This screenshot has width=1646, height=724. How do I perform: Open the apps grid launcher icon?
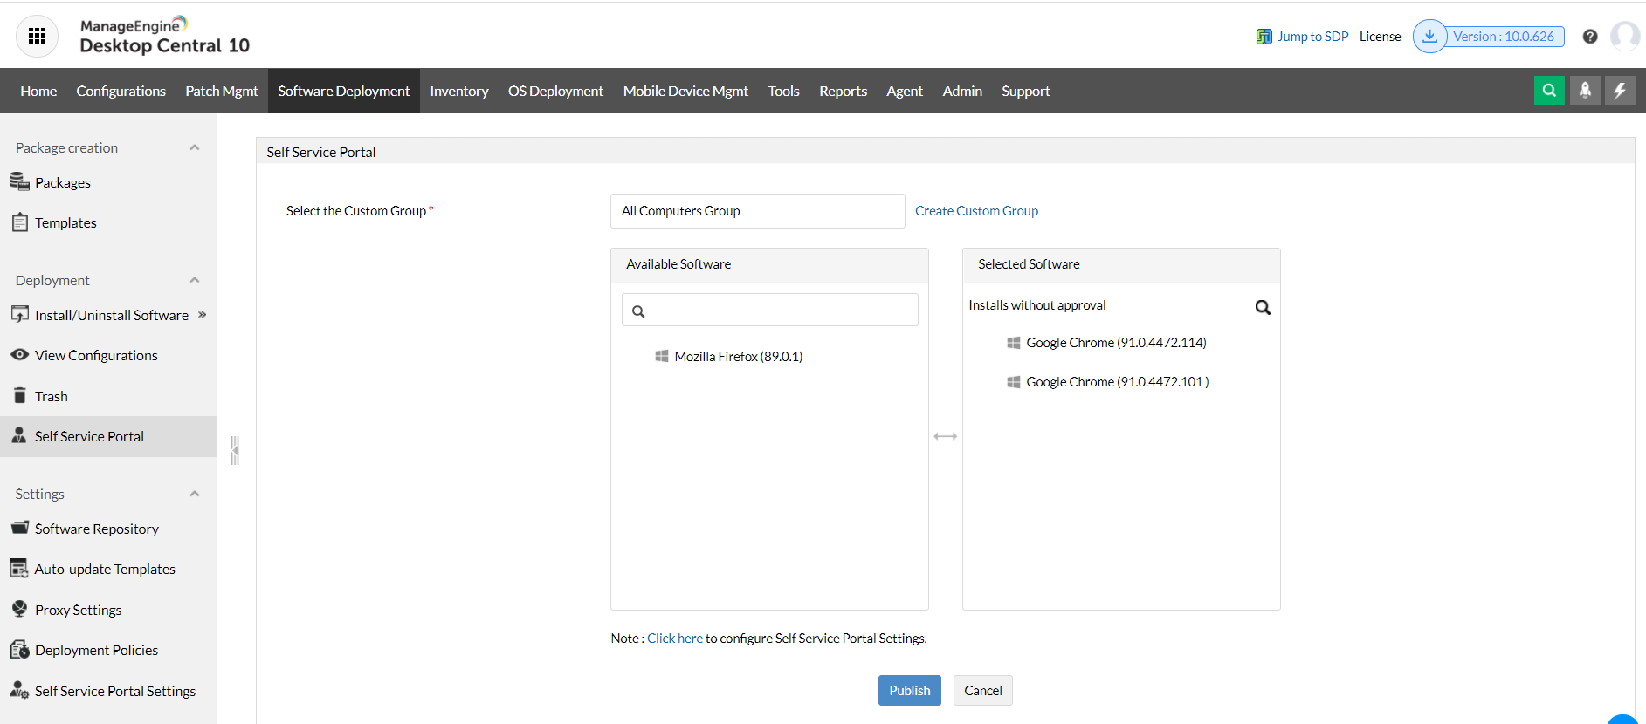(37, 36)
